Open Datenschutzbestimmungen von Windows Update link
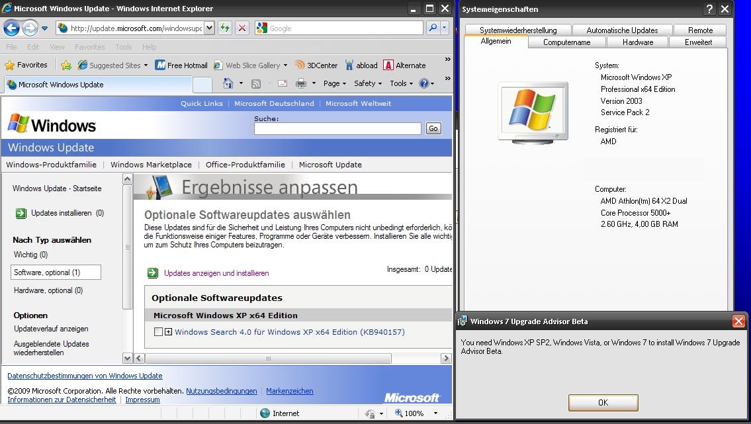Viewport: 751px width, 424px height. point(85,376)
